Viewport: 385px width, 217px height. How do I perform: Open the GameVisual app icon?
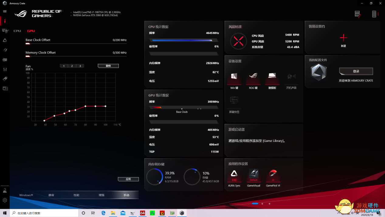point(253,174)
